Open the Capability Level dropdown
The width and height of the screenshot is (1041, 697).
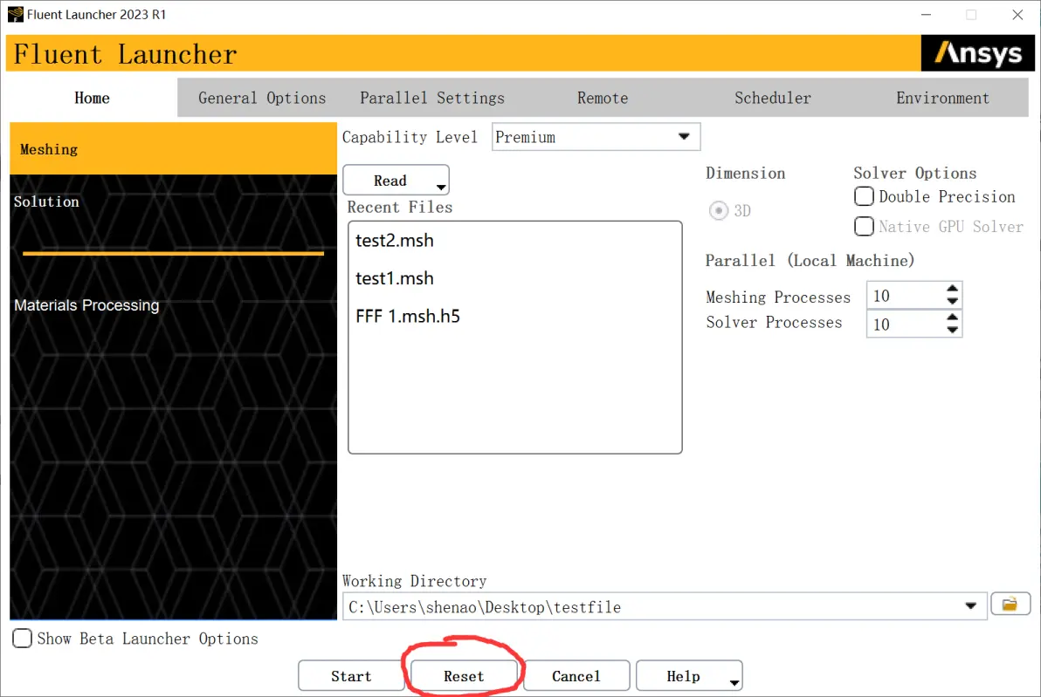[x=596, y=137]
